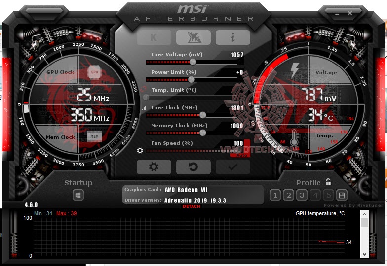
Task: Click the lightning bolt voltage icon
Action: (295, 70)
